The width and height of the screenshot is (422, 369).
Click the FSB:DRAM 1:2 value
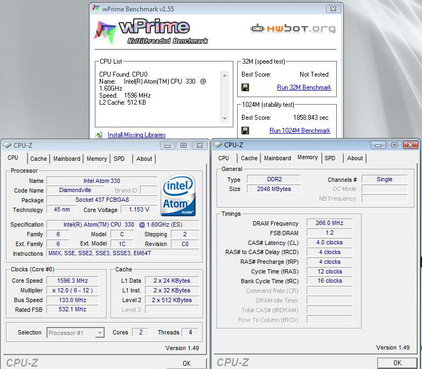point(329,233)
